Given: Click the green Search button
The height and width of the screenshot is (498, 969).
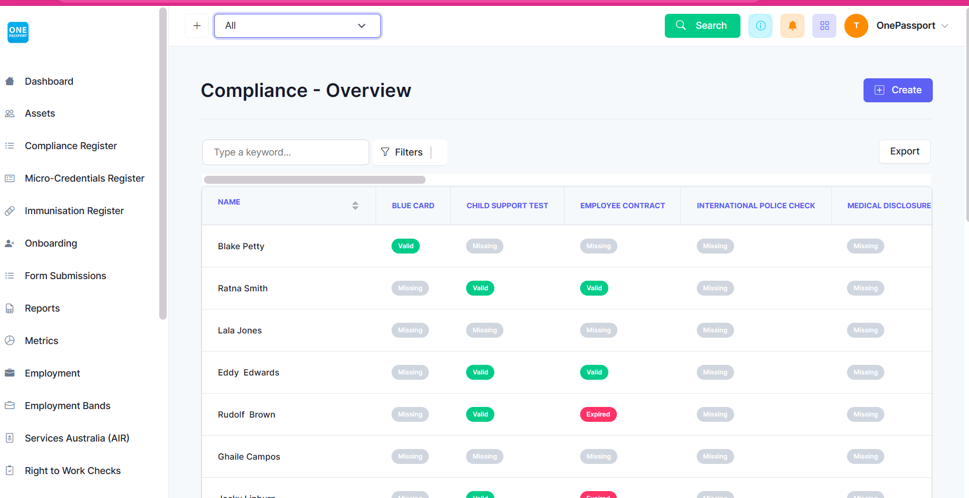Looking at the screenshot, I should coord(703,26).
